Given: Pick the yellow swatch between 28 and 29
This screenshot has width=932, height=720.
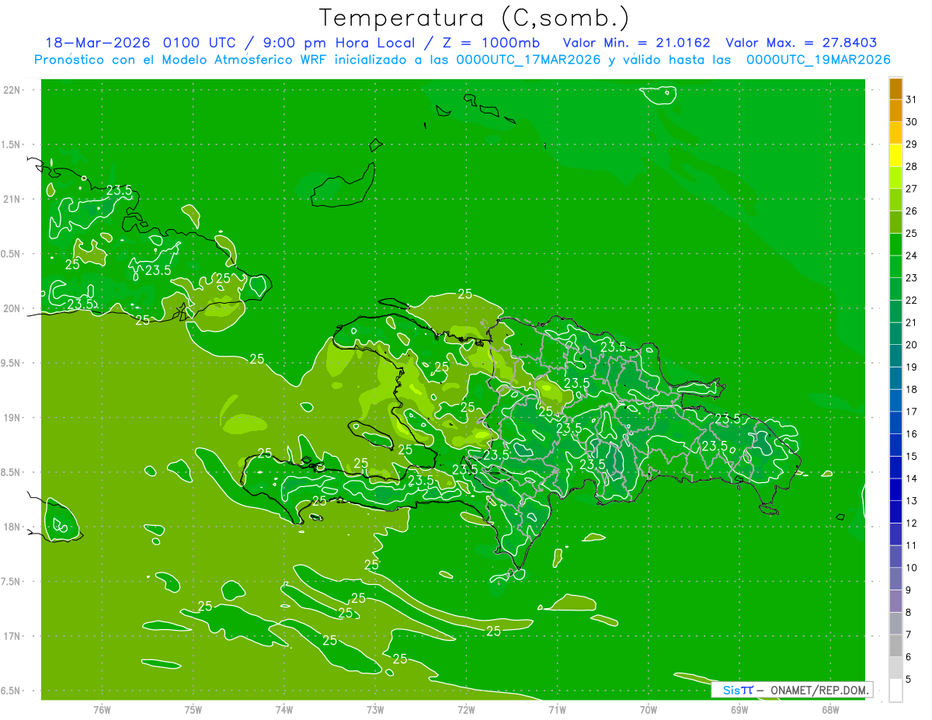Looking at the screenshot, I should point(895,155).
